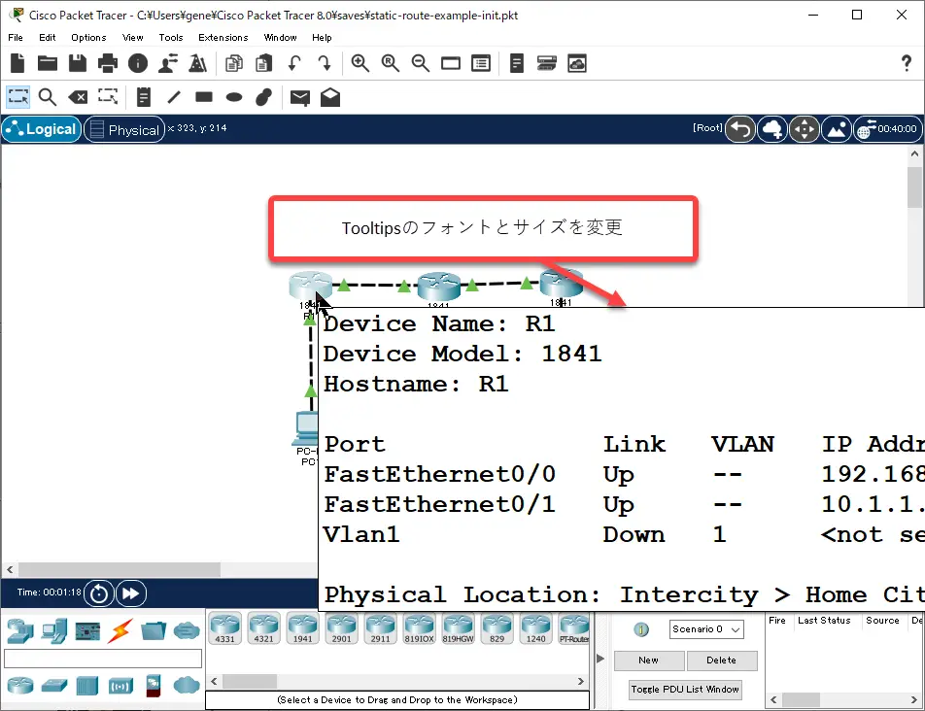Select the 1240 router device
The image size is (925, 711).
click(535, 628)
